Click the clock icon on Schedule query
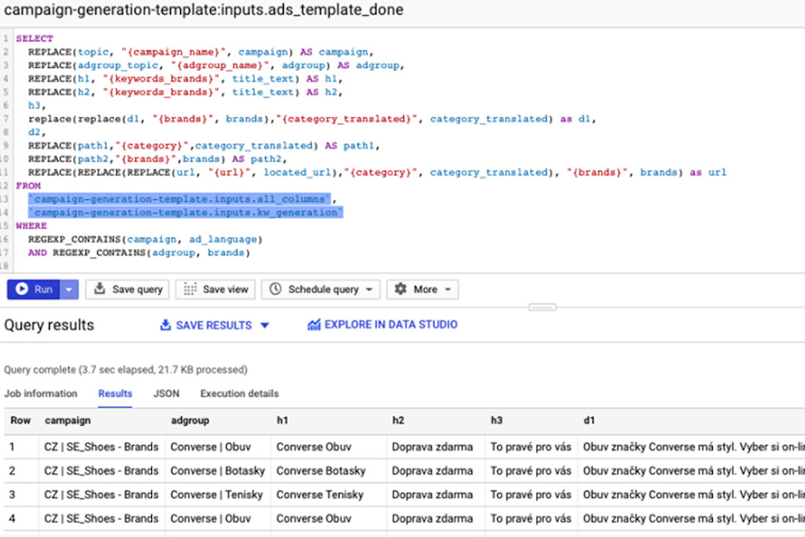This screenshot has height=537, width=805. 276,289
